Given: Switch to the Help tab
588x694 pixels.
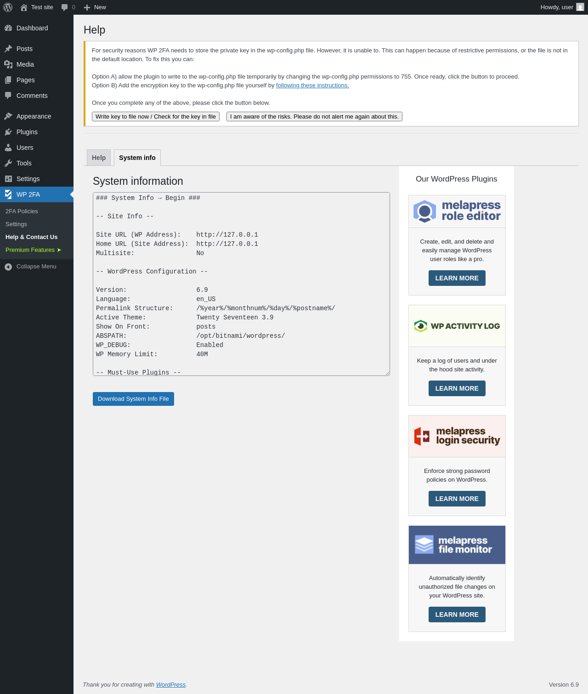Looking at the screenshot, I should [x=99, y=158].
